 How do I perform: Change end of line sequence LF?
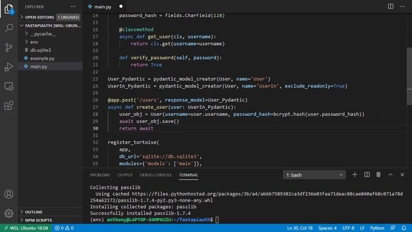(362, 228)
